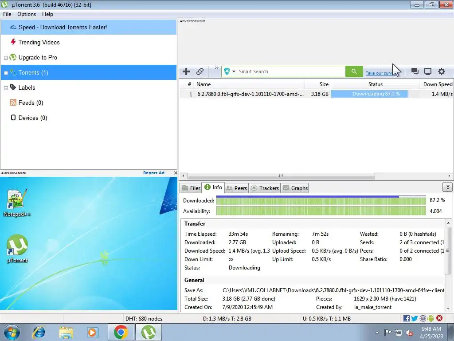Open the Options menu
Viewport: 454px width, 341px height.
27,14
